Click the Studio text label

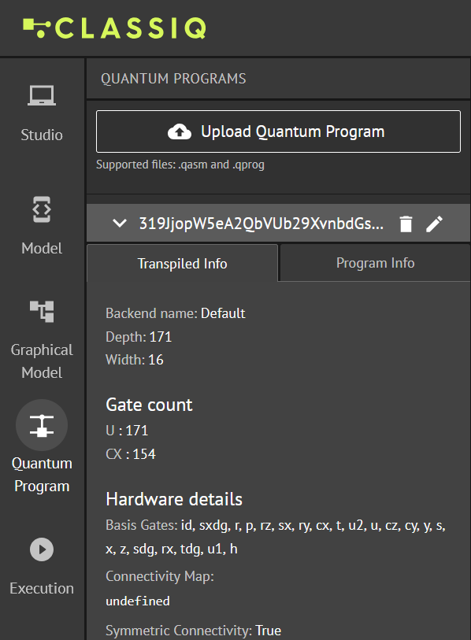point(42,135)
